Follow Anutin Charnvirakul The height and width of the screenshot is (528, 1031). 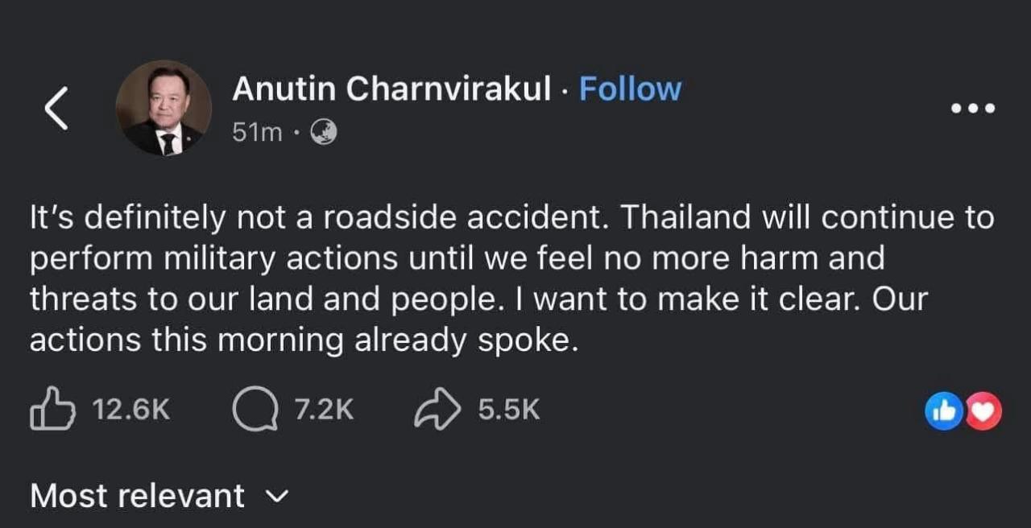coord(630,89)
